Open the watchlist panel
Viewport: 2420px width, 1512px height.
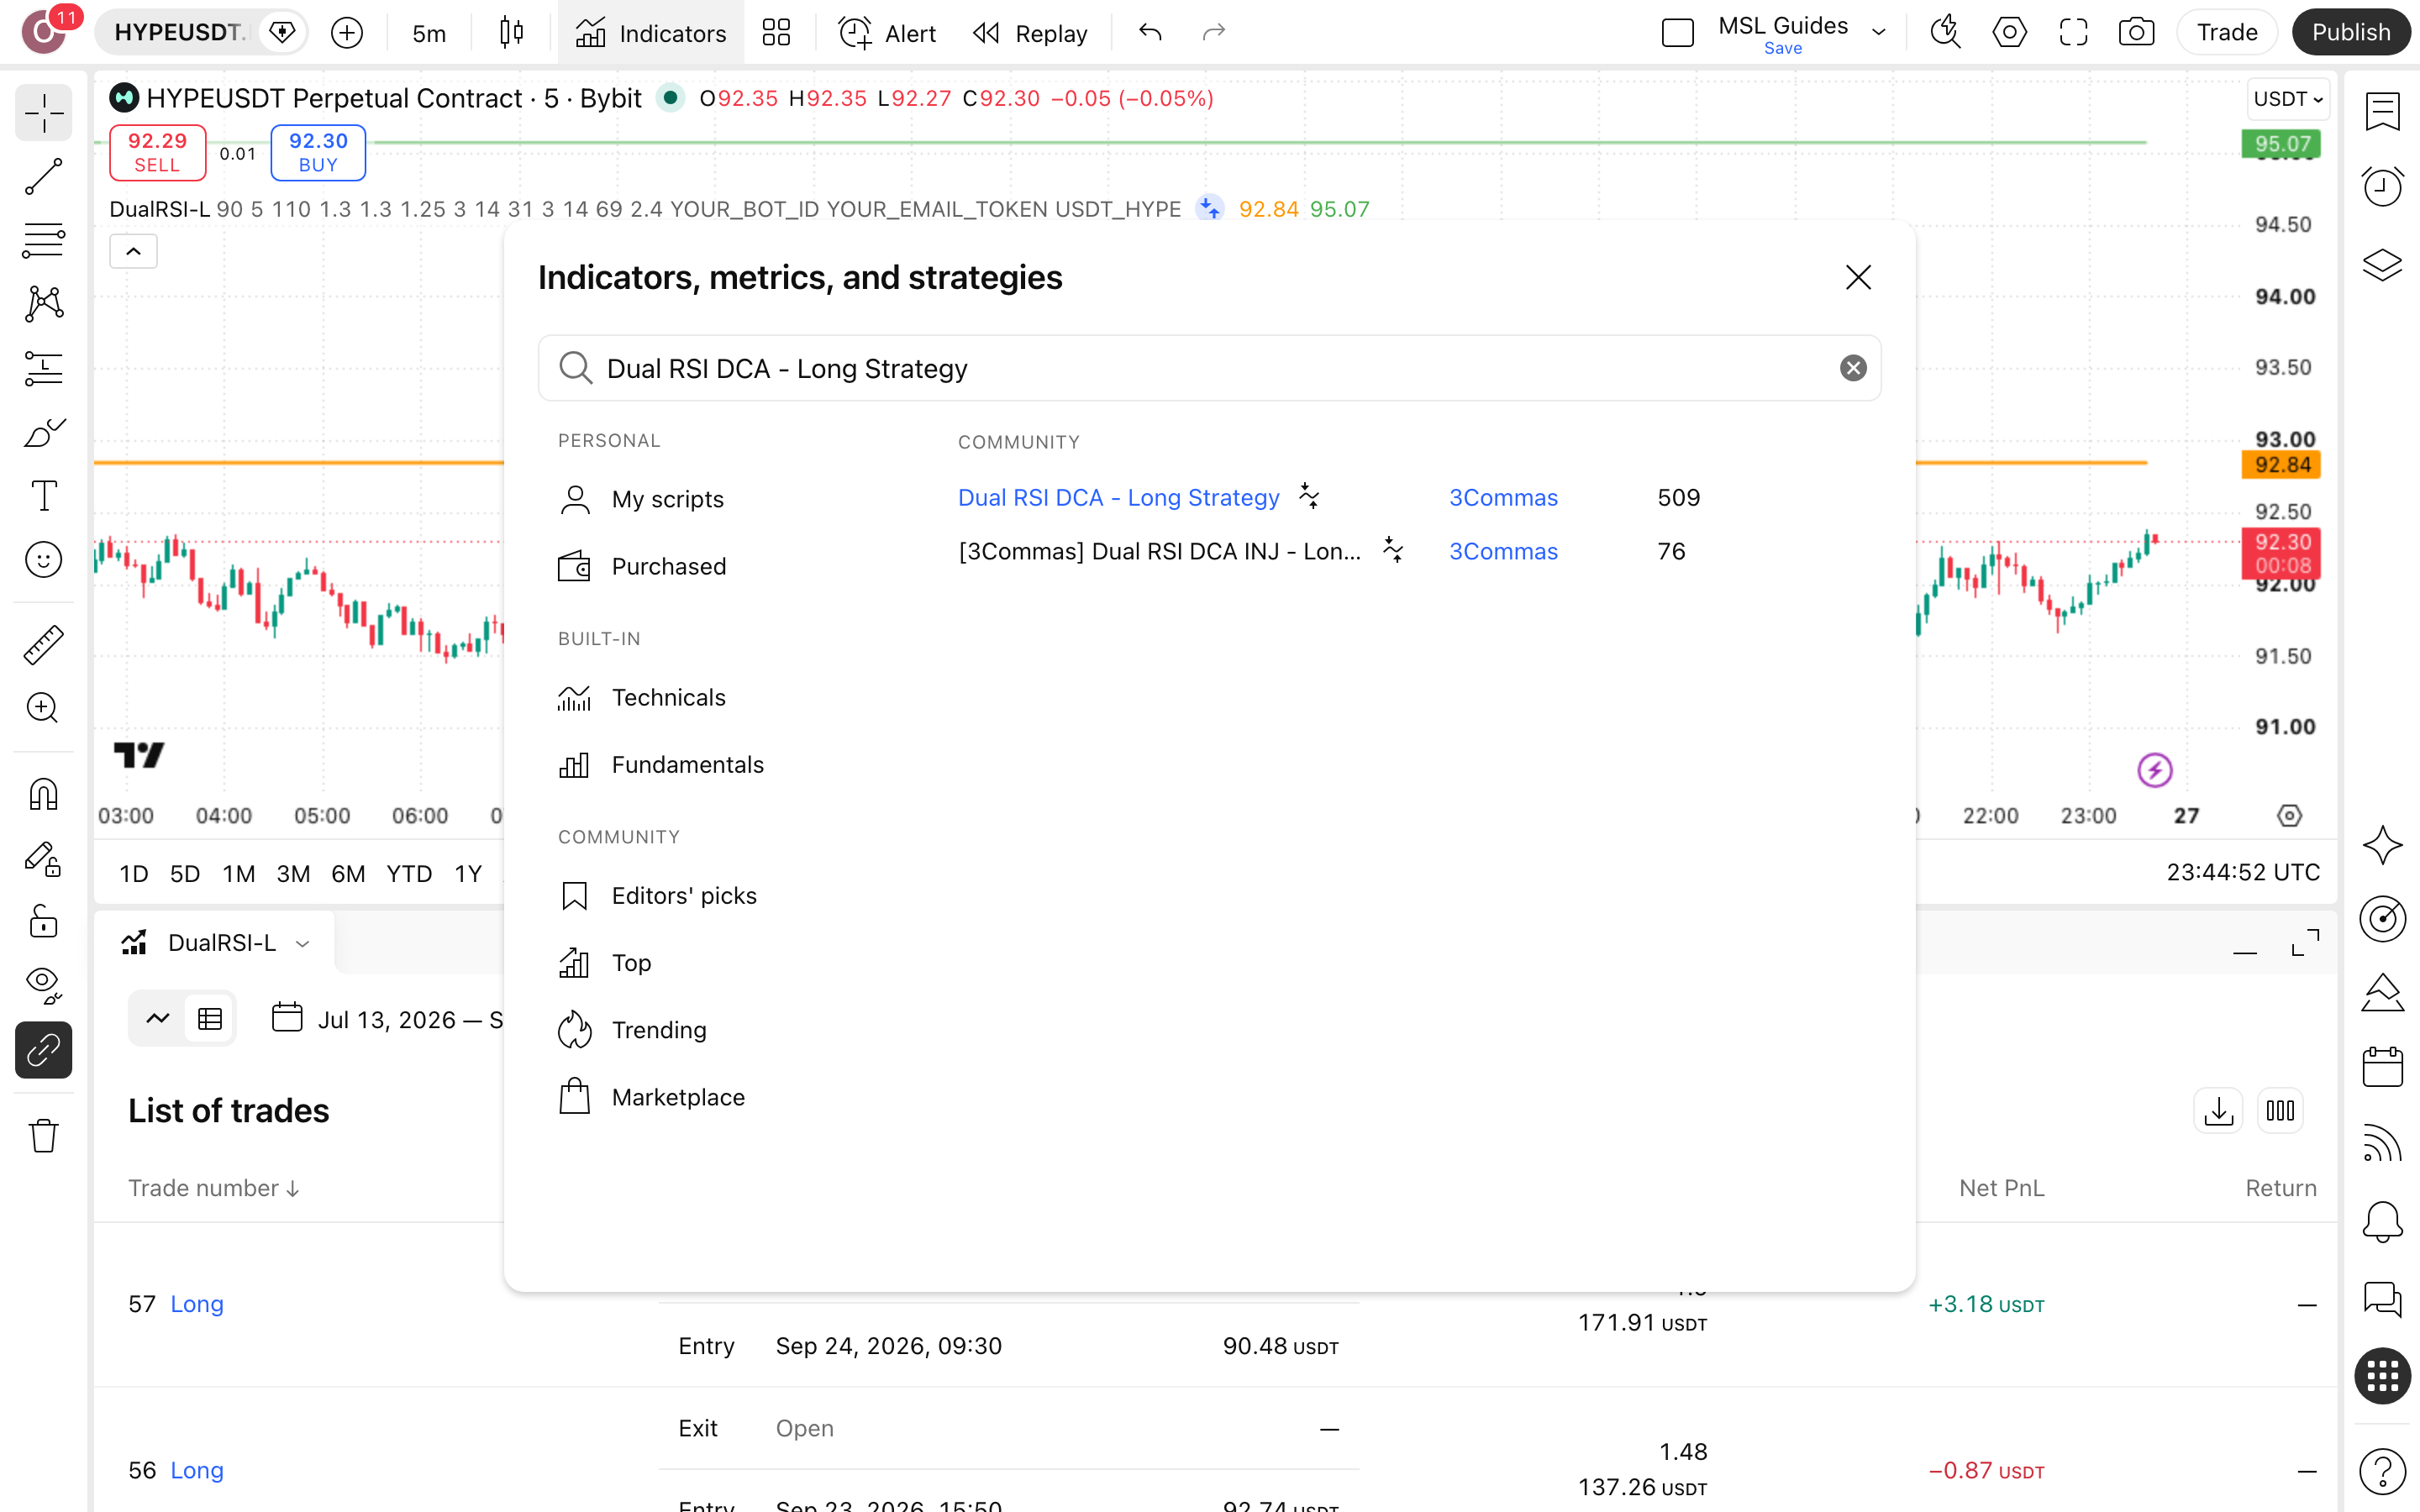click(x=2383, y=113)
